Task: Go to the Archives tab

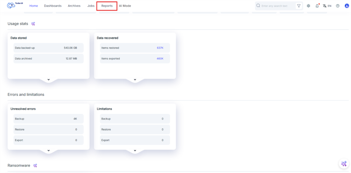Action: [x=74, y=6]
